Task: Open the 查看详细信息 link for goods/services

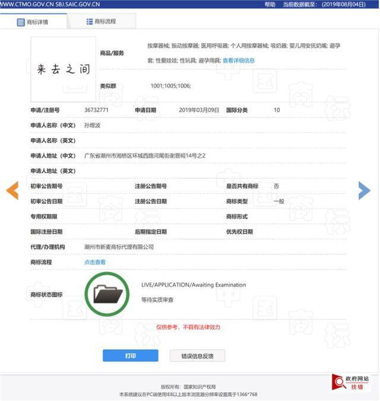Action: coord(237,61)
